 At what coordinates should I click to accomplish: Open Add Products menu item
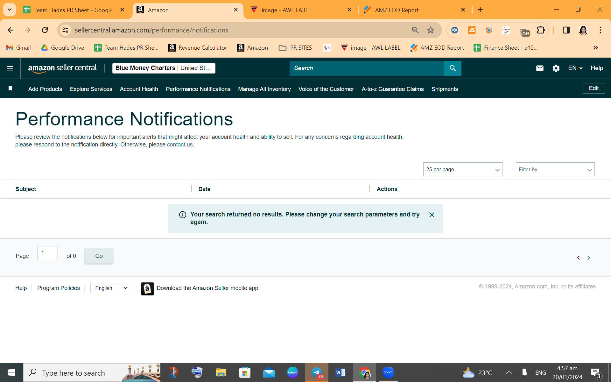45,89
